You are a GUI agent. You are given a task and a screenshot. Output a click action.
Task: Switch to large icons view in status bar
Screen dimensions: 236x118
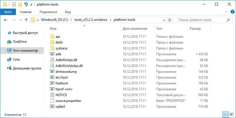tap(232, 114)
